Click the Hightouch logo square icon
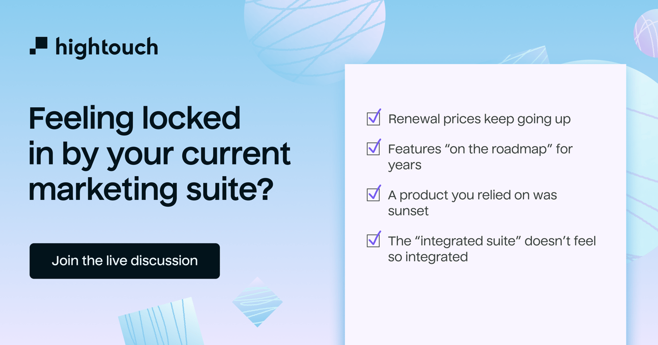This screenshot has height=345, width=658. 38,45
